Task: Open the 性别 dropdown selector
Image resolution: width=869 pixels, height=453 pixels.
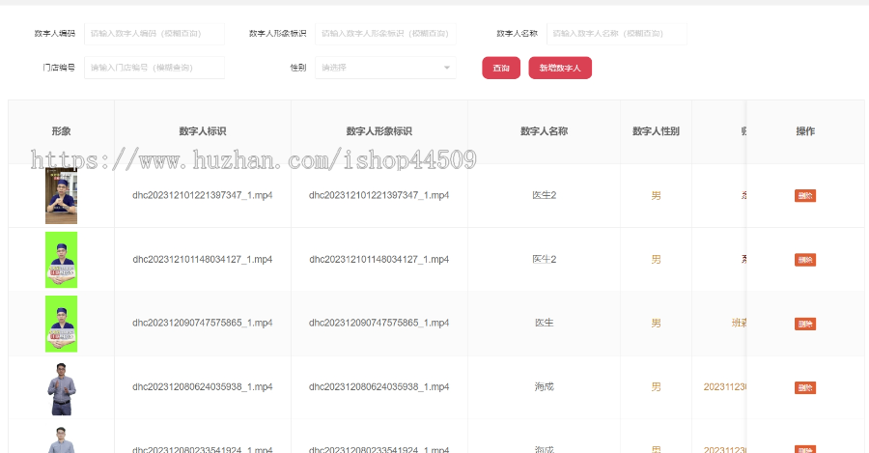Action: [x=385, y=68]
